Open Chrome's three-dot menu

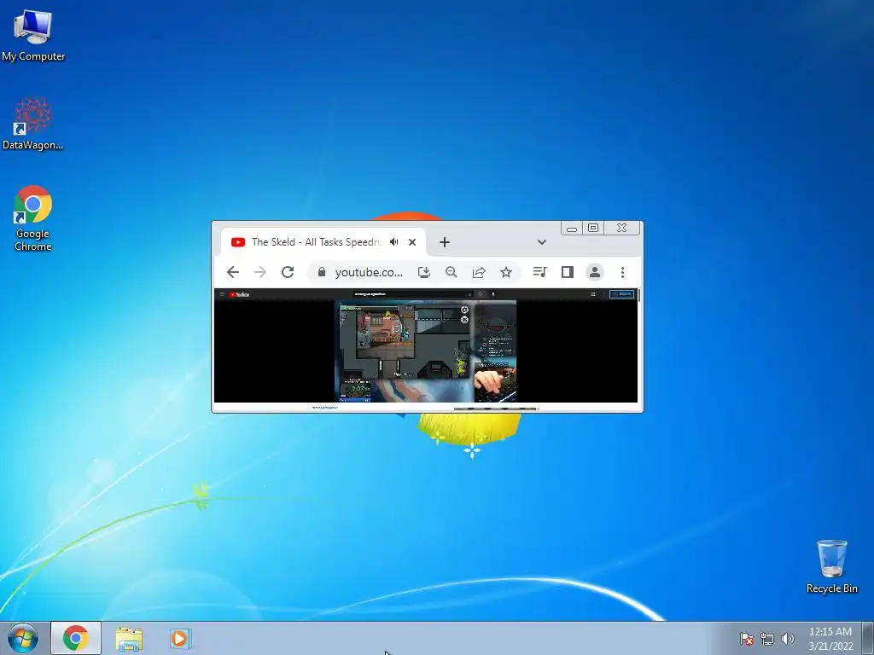click(x=622, y=272)
